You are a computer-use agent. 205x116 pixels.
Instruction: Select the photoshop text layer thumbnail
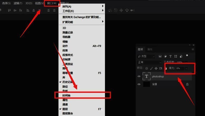pyautogui.click(x=146, y=76)
